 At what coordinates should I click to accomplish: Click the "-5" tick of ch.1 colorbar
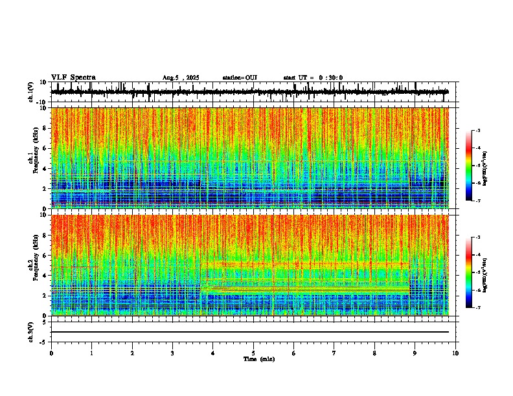click(x=477, y=166)
